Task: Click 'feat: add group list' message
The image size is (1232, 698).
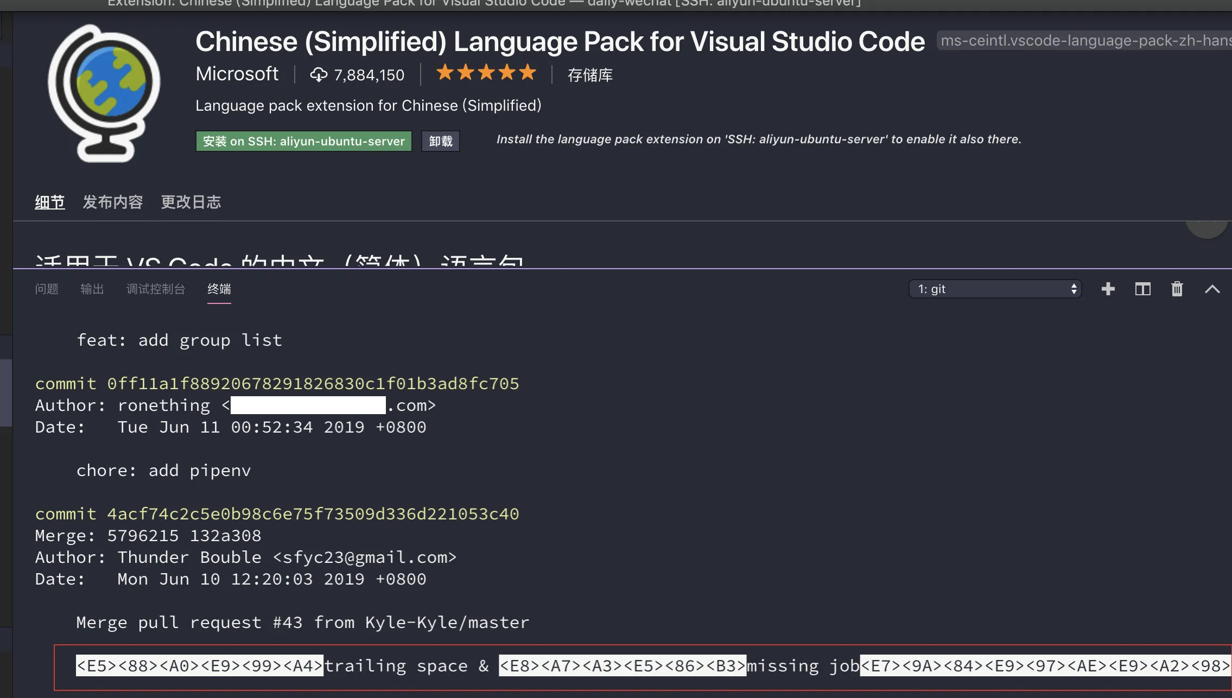Action: point(180,340)
